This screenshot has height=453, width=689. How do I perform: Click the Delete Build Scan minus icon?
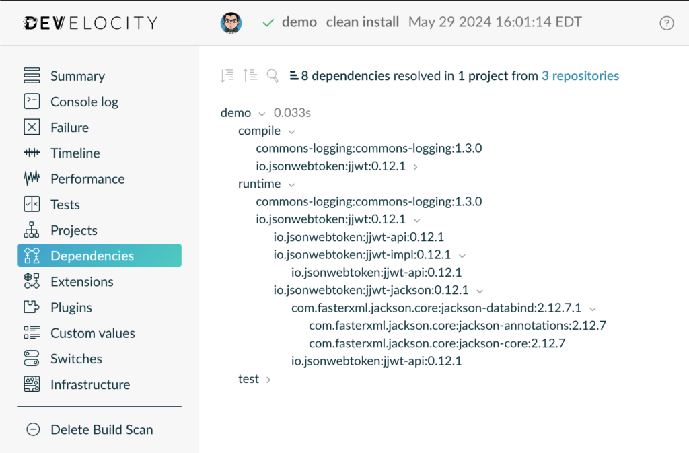click(x=32, y=429)
